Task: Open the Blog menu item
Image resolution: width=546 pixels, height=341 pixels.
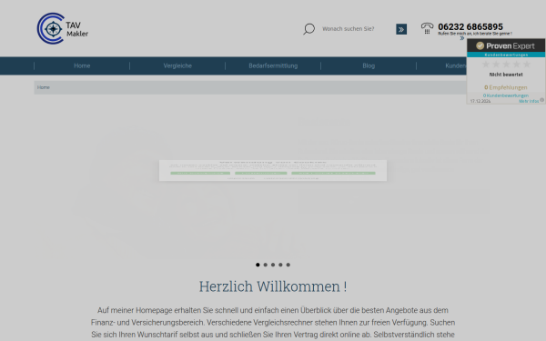Action: tap(369, 65)
